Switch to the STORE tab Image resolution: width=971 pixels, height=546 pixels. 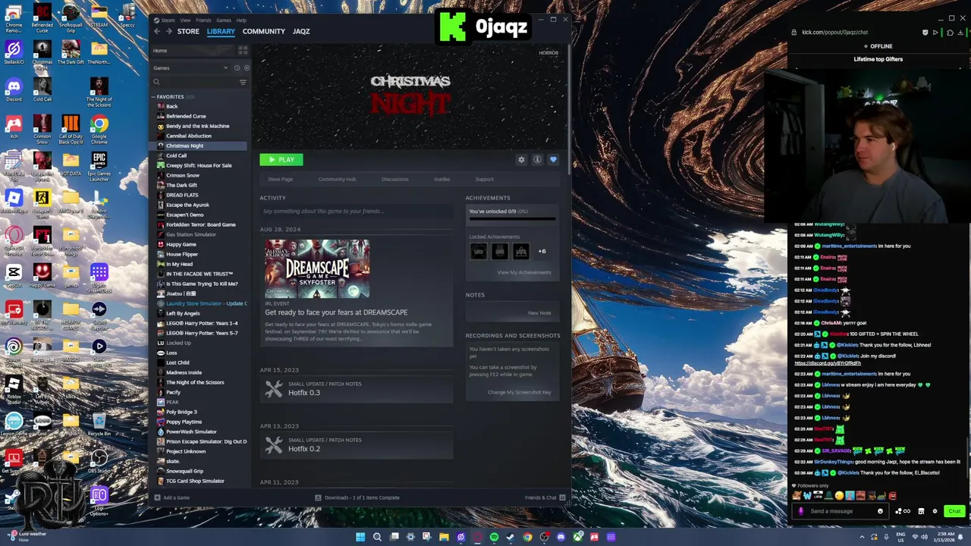[188, 31]
